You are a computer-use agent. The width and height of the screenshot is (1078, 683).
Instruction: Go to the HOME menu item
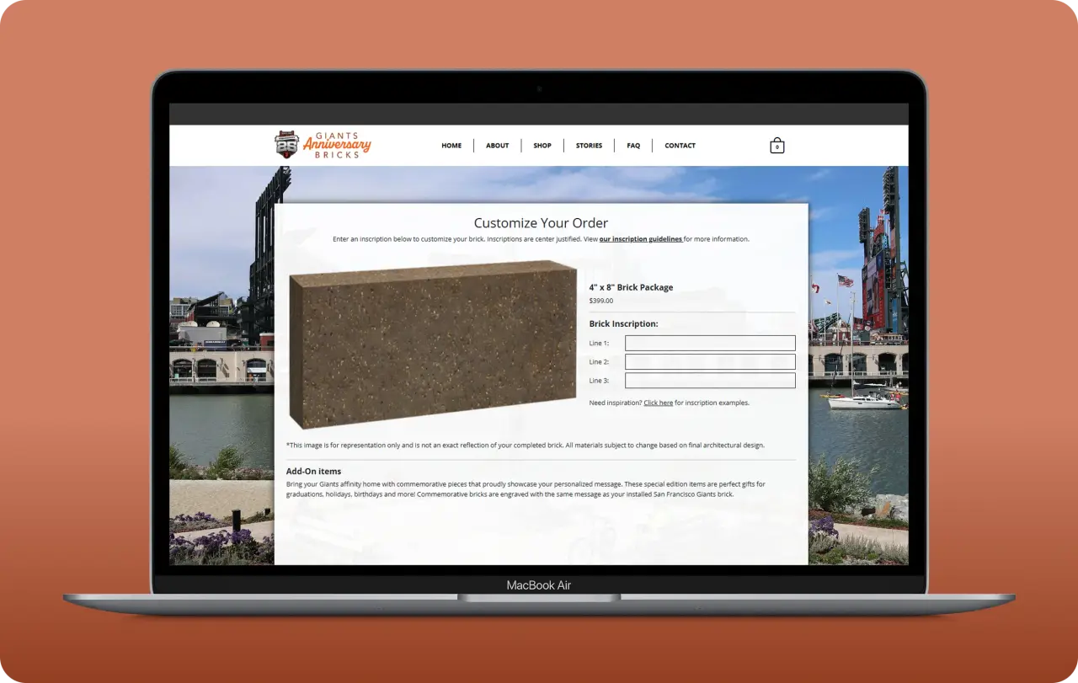coord(451,146)
